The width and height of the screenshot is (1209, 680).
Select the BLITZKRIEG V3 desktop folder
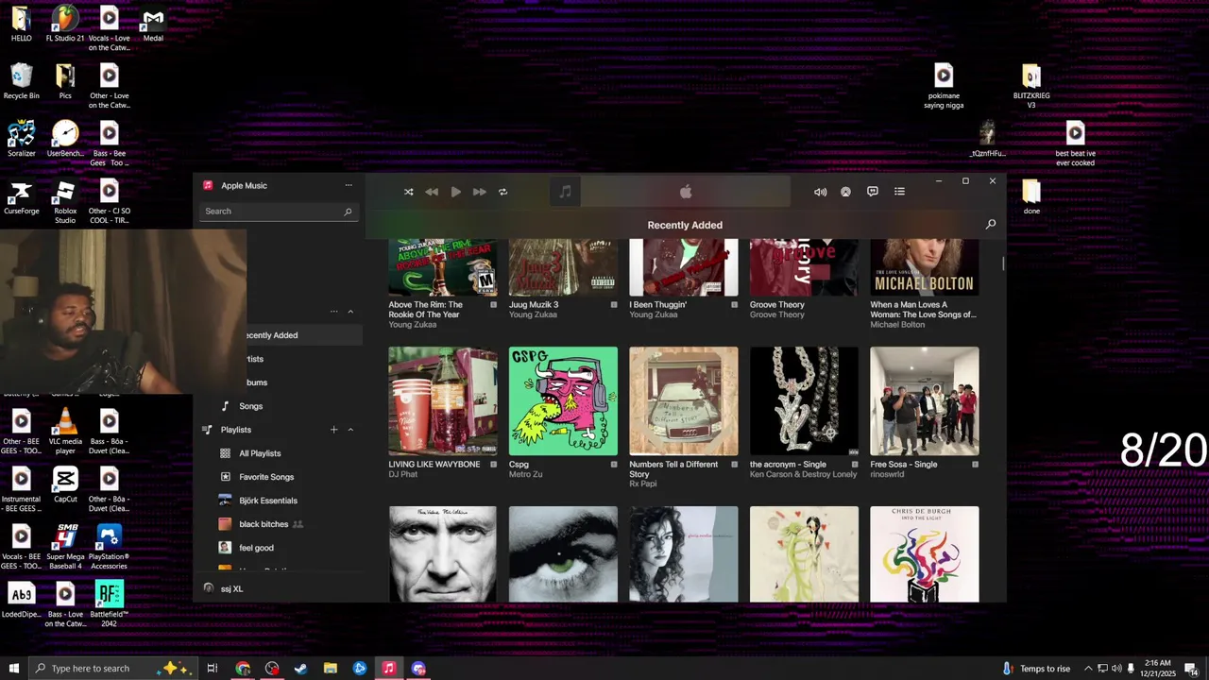(x=1031, y=86)
